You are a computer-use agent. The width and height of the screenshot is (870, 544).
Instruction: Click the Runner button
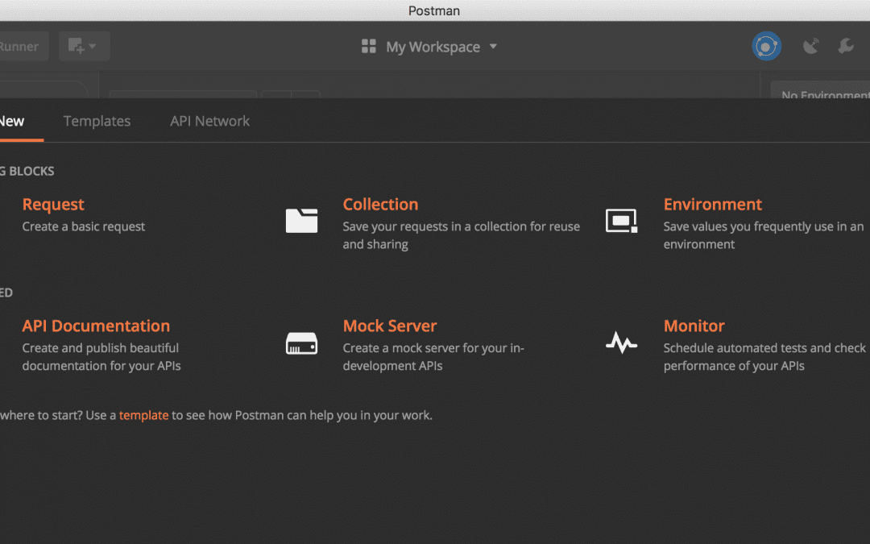[x=23, y=46]
